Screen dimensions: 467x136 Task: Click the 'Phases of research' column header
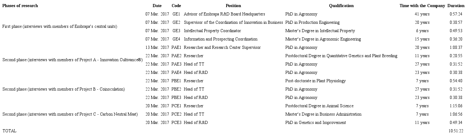click(20, 6)
